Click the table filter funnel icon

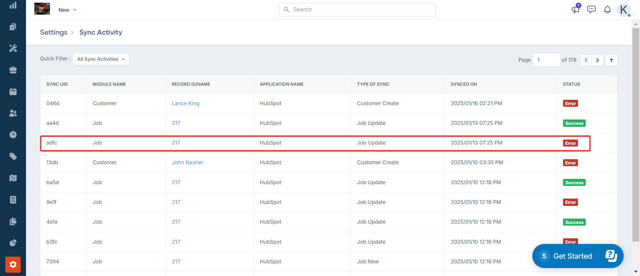coord(611,60)
